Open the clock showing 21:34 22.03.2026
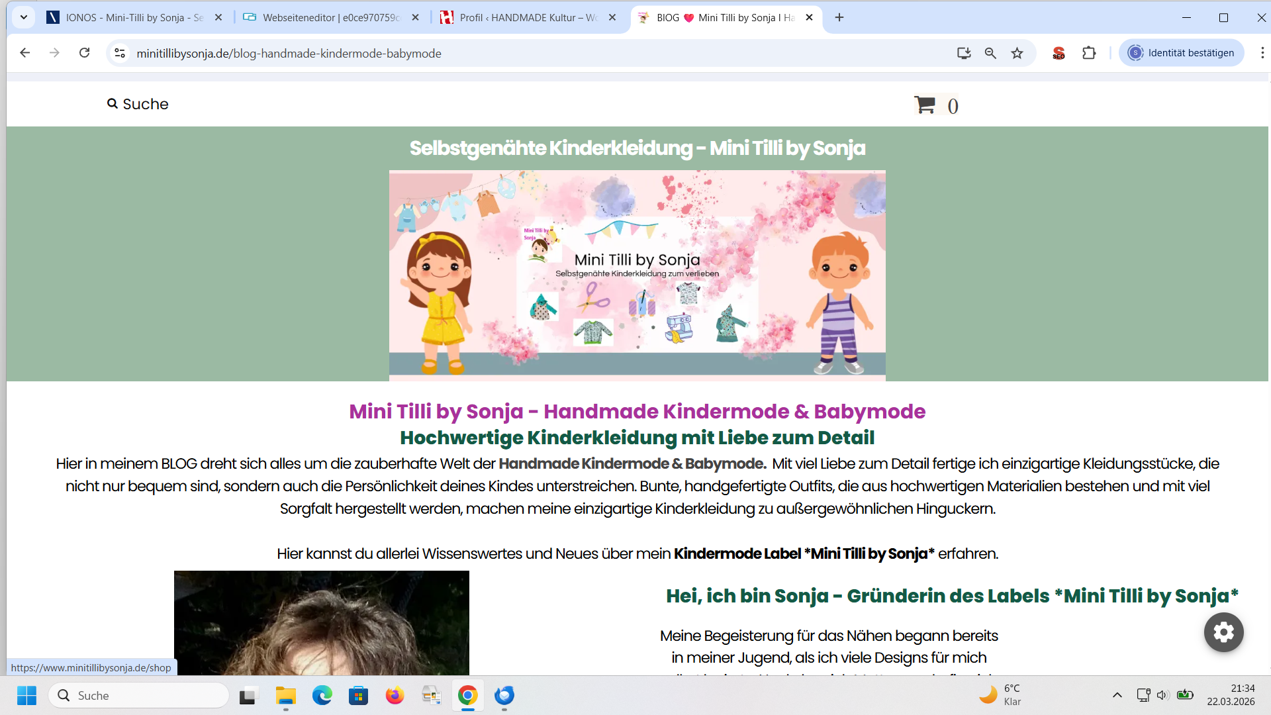The width and height of the screenshot is (1271, 715). (1231, 695)
